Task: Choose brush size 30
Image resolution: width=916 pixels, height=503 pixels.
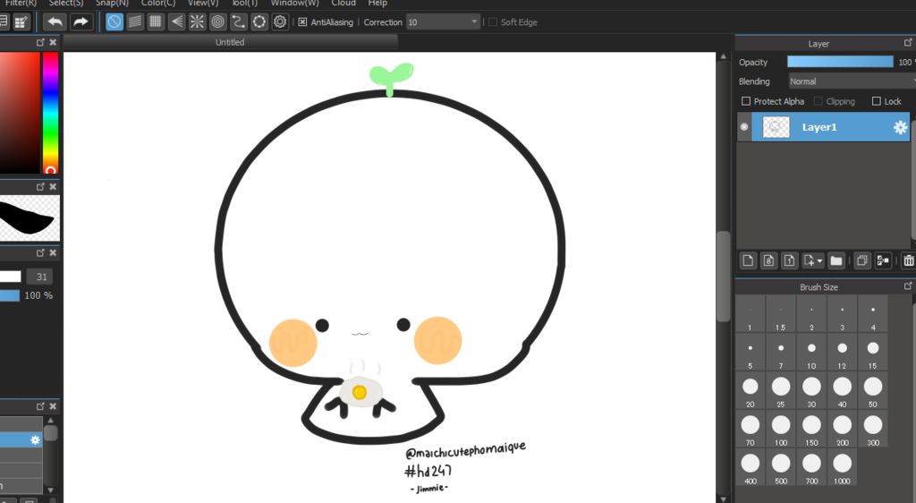Action: [811, 391]
